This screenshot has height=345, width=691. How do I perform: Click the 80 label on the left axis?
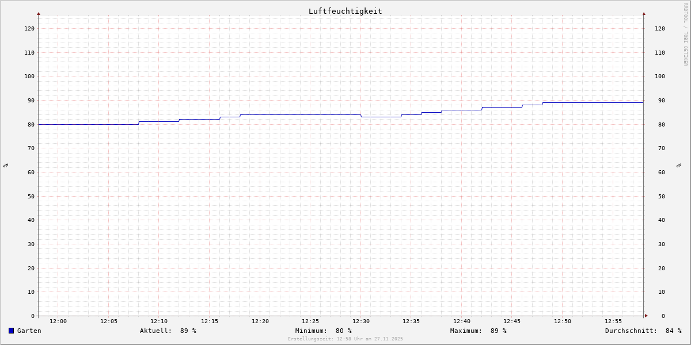pos(31,124)
